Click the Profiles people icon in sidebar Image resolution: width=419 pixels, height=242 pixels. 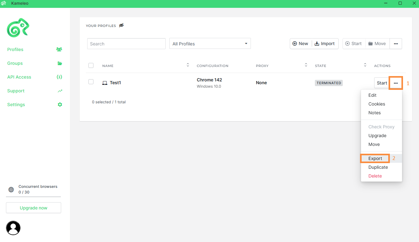coord(59,49)
